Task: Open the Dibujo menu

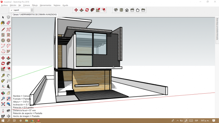Action: (x=35, y=5)
